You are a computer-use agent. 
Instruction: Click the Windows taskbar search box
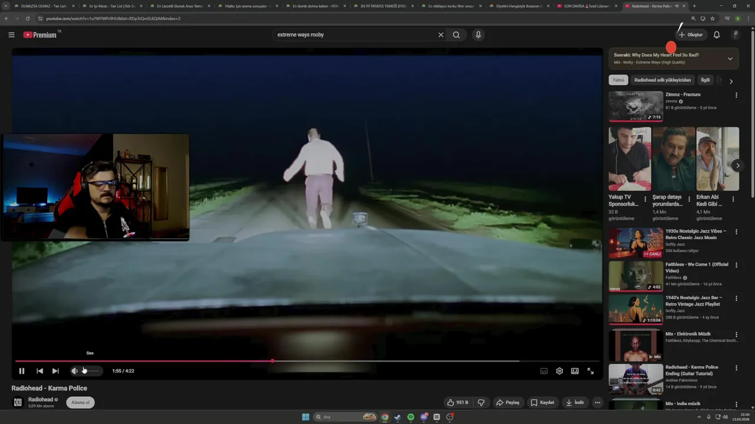[x=346, y=417]
